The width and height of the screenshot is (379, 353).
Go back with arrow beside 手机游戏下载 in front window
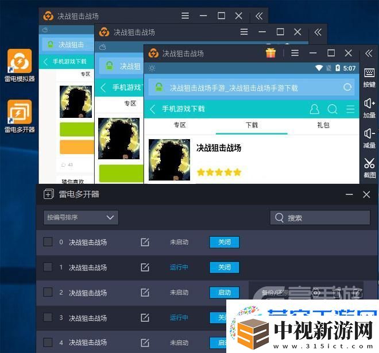(152, 109)
